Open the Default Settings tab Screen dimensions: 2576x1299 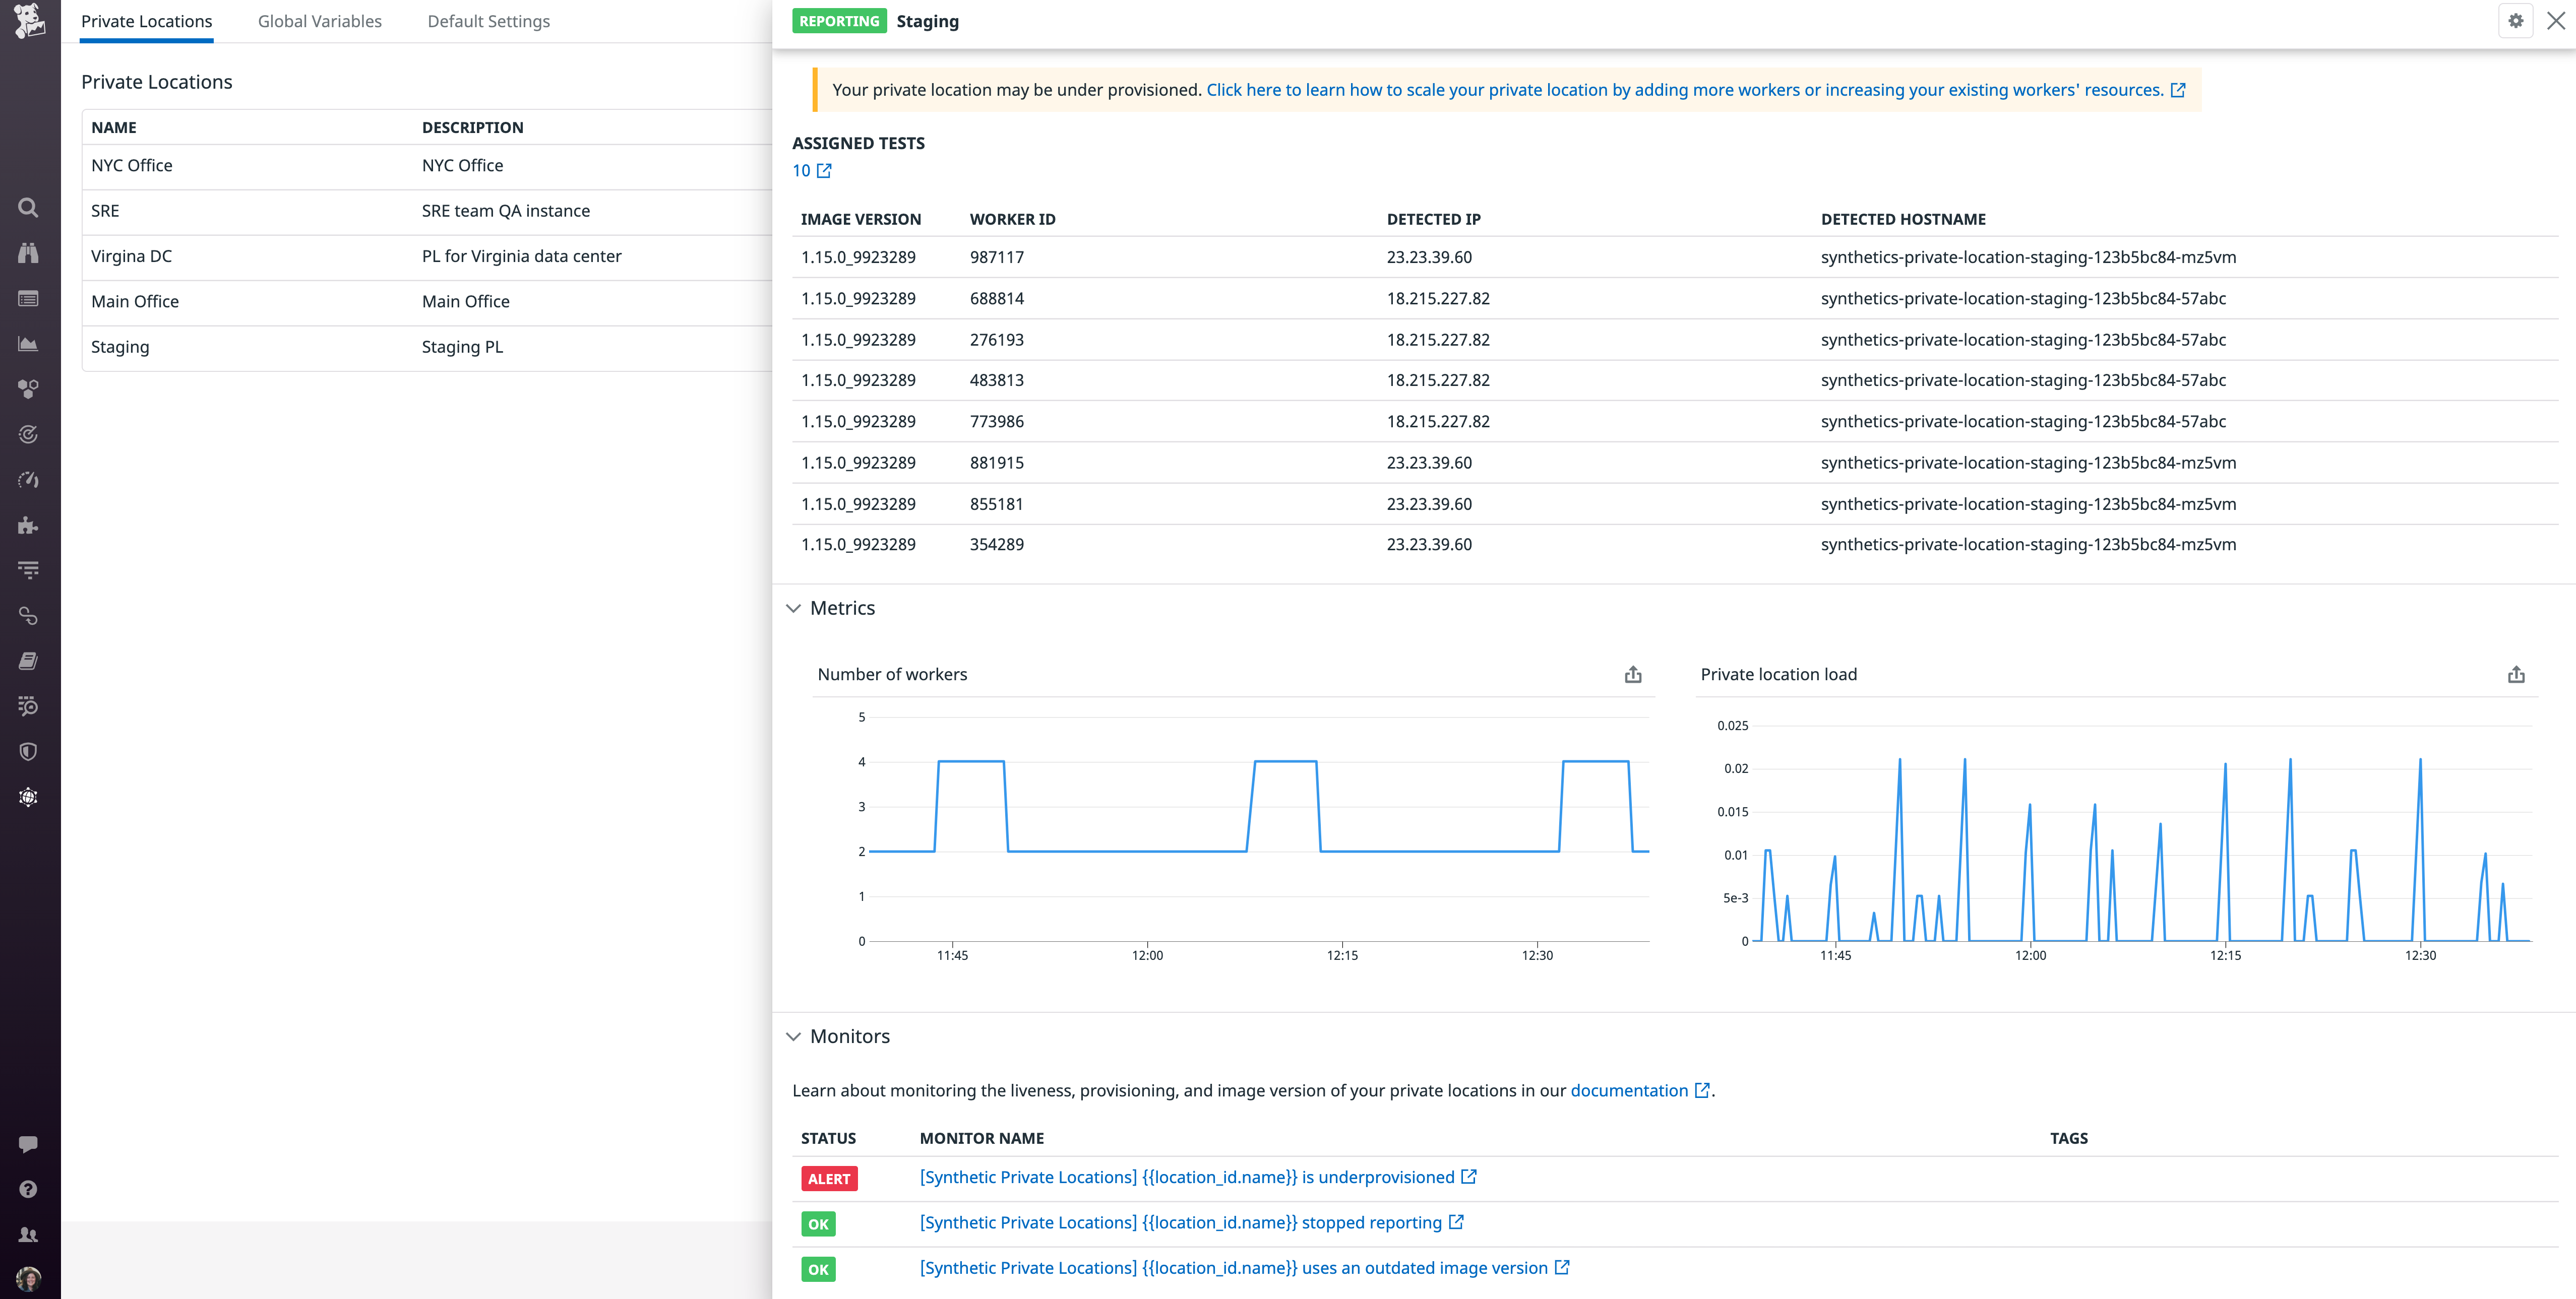488,21
